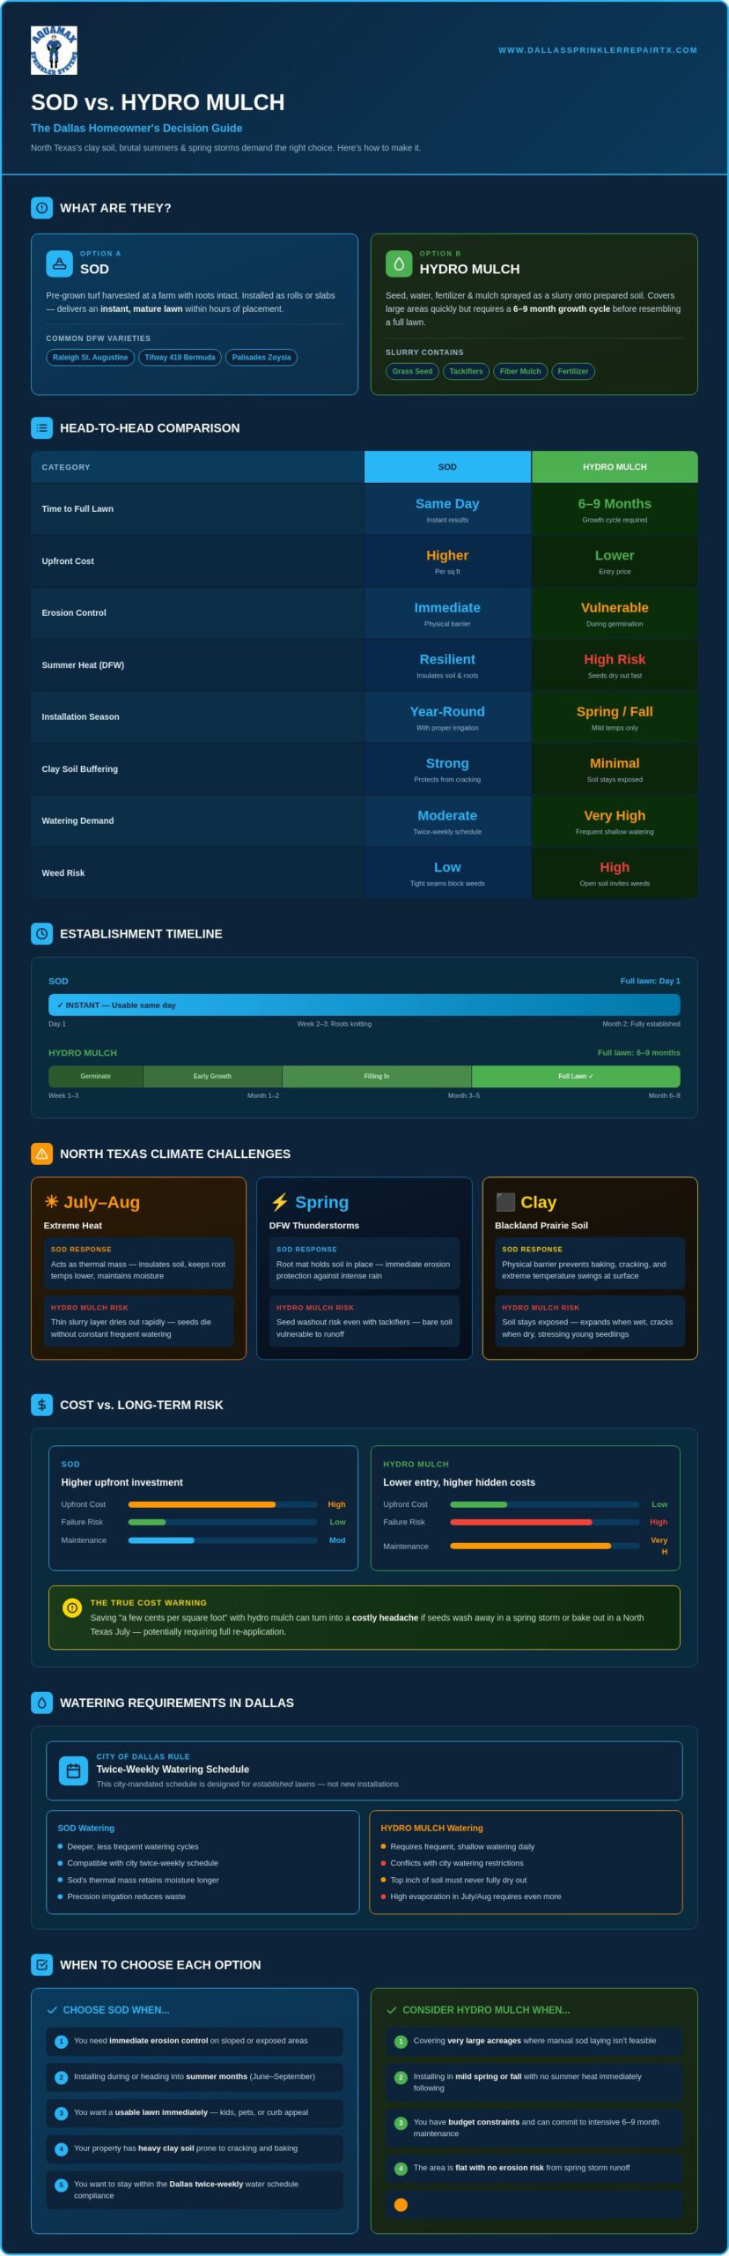Click the Hydro Mulch Maintenance bar
This screenshot has width=729, height=2256.
(x=544, y=1546)
